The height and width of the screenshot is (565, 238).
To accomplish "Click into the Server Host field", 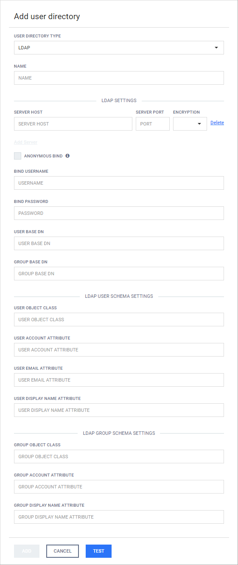I will pyautogui.click(x=73, y=124).
